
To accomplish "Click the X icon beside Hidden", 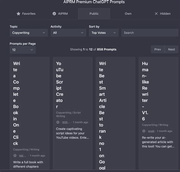I will click(x=156, y=14).
